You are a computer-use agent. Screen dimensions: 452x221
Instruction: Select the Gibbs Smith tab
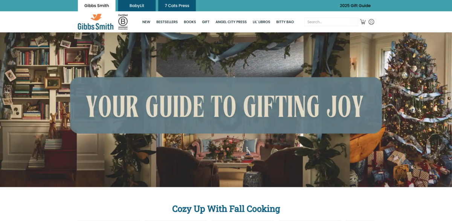click(x=96, y=6)
